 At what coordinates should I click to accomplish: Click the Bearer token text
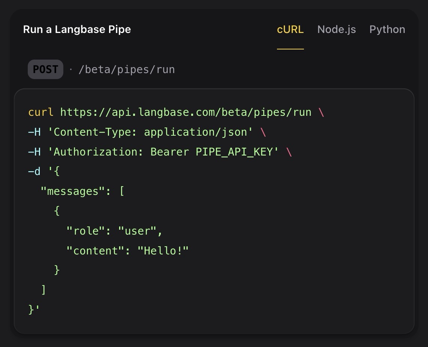[171, 151]
